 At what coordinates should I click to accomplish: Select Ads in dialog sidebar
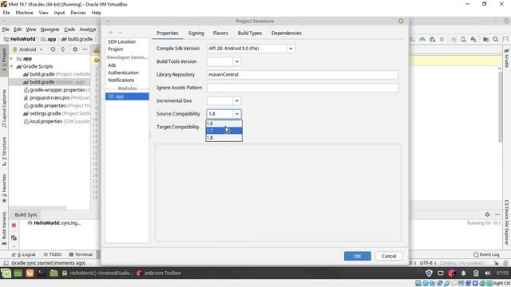(112, 65)
